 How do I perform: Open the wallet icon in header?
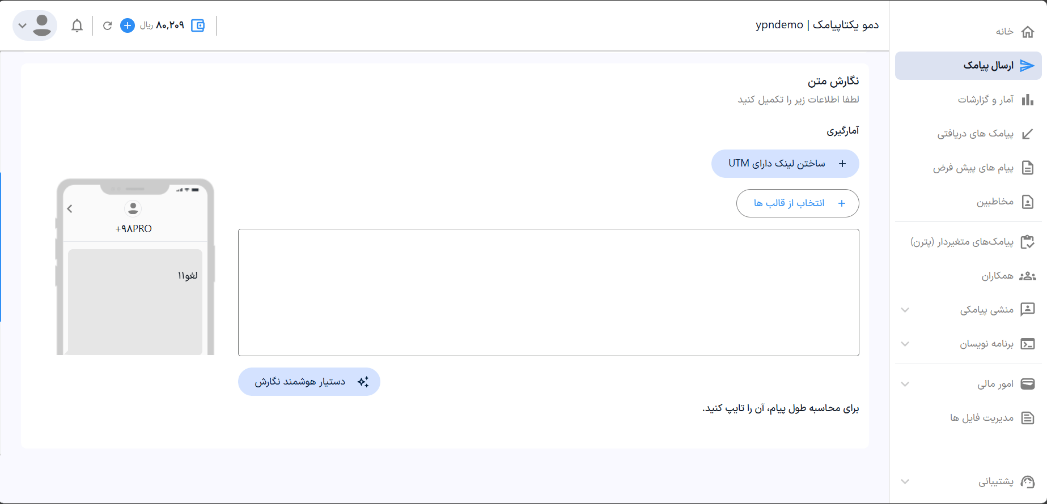pos(198,25)
